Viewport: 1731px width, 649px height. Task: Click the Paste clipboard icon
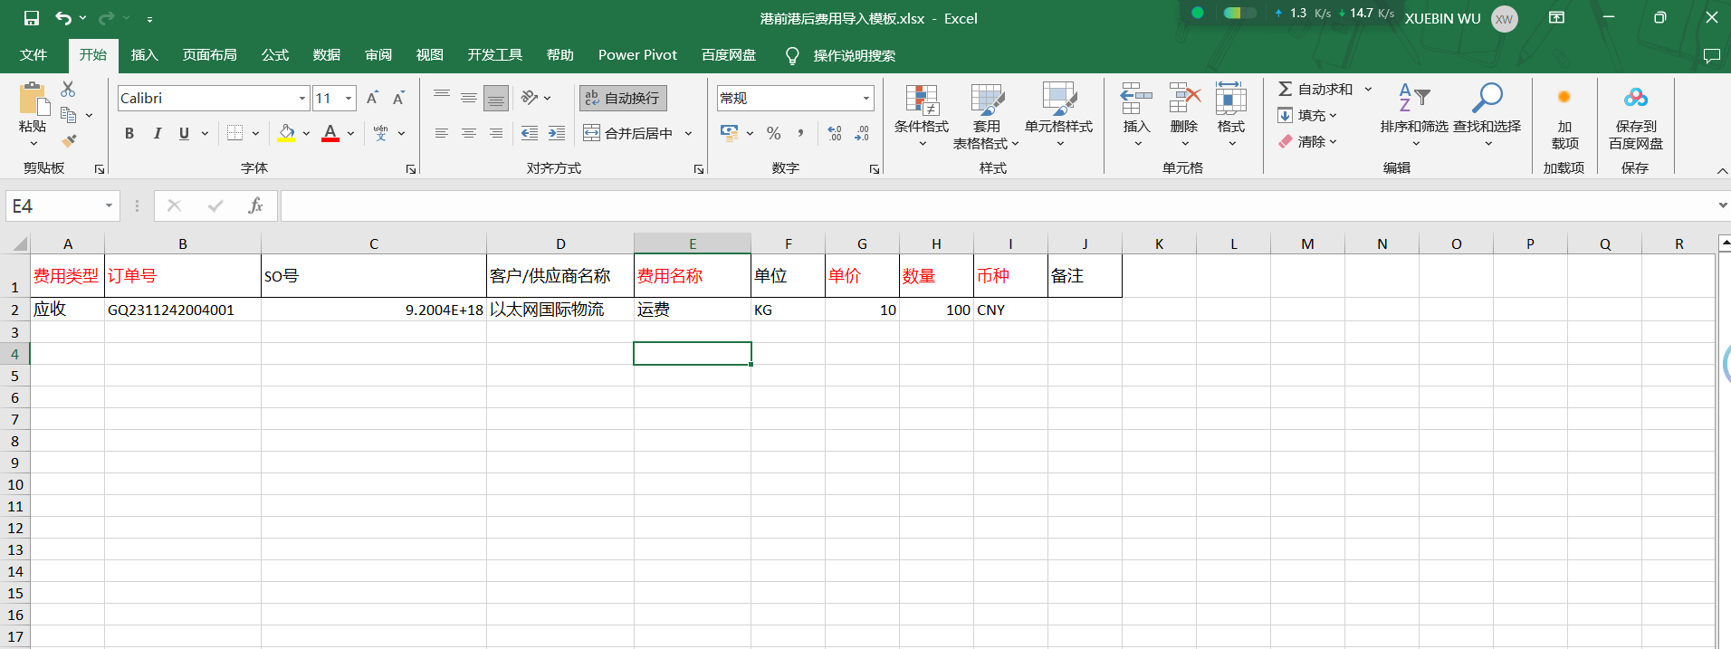tap(33, 98)
